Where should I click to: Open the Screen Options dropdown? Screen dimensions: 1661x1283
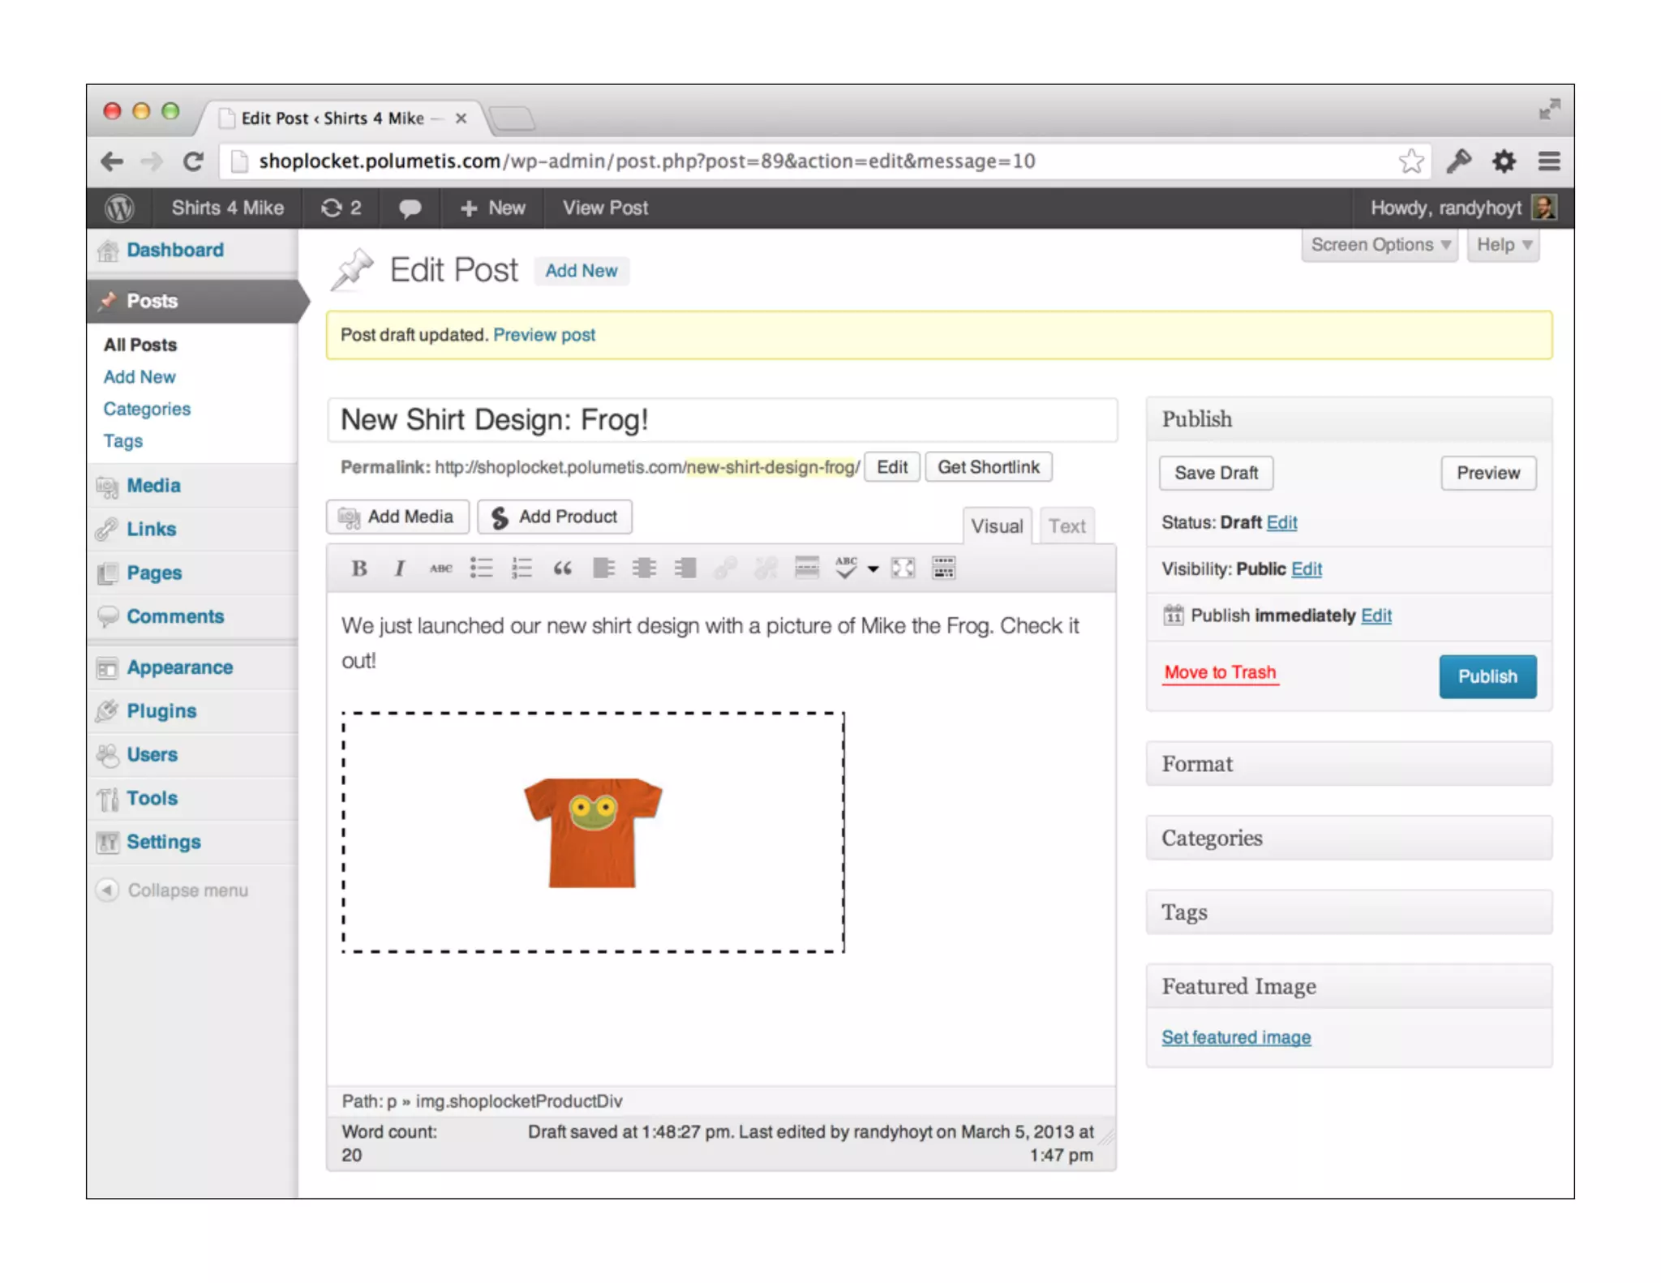pyautogui.click(x=1379, y=245)
